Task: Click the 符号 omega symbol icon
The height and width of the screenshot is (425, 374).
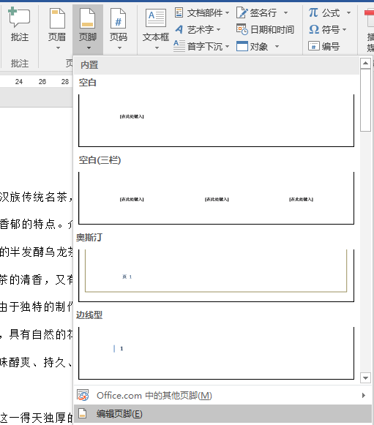Action: coord(314,29)
